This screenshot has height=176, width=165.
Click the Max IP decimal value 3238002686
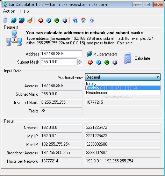pyautogui.click(x=123, y=144)
